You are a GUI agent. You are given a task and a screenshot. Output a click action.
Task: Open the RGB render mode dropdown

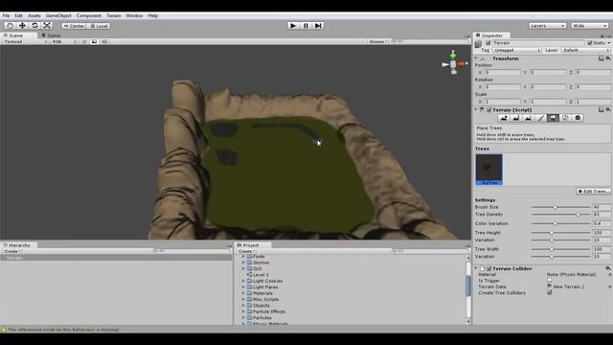(63, 41)
